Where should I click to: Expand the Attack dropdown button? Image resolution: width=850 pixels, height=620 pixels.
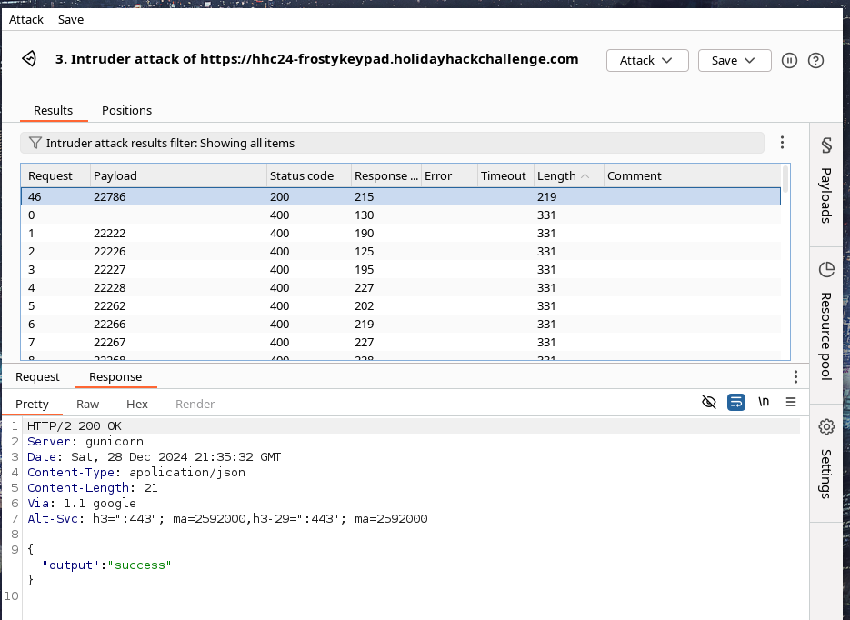point(647,60)
